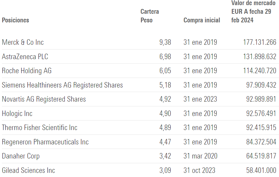Click the 6,98 portfolio weight cell
Image resolution: width=279 pixels, height=177 pixels.
click(x=165, y=57)
